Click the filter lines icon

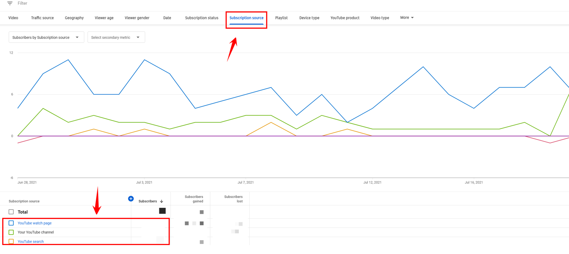click(x=10, y=3)
